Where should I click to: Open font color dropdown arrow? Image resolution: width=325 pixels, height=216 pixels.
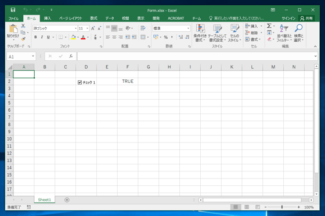click(88, 37)
